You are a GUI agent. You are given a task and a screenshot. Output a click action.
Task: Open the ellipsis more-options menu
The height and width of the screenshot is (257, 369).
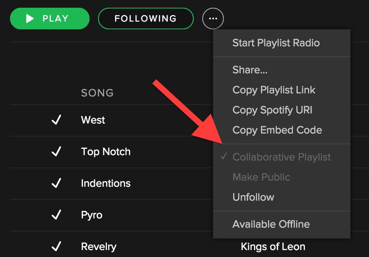pos(213,18)
